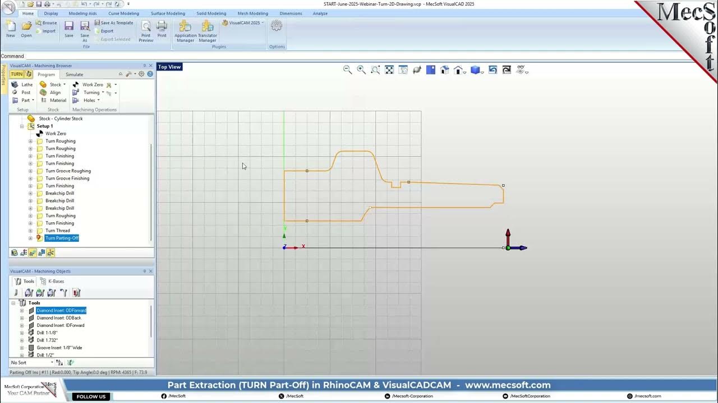
Task: Click the Import button
Action: click(x=46, y=31)
